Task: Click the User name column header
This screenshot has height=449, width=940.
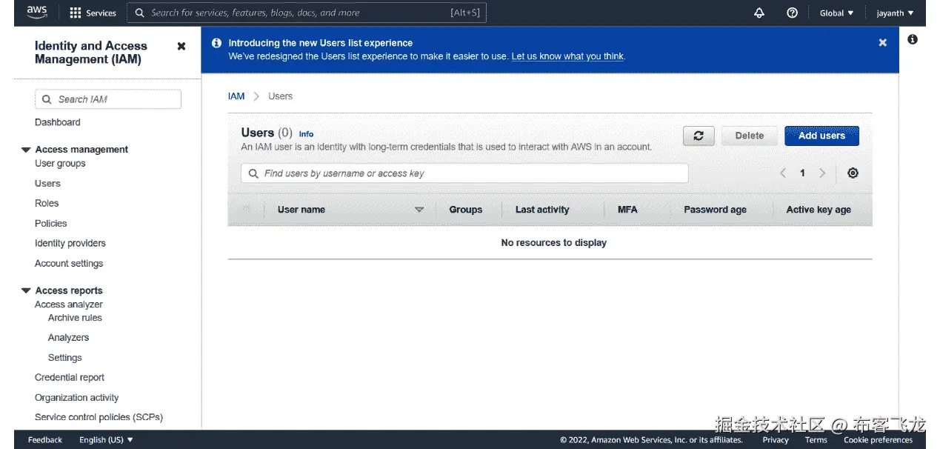Action: pyautogui.click(x=301, y=210)
